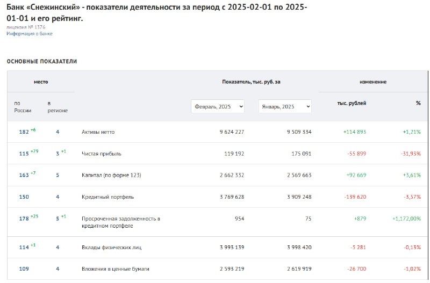Click the value 2 569 663
Image resolution: width=430 pixels, height=283 pixels.
click(x=299, y=175)
